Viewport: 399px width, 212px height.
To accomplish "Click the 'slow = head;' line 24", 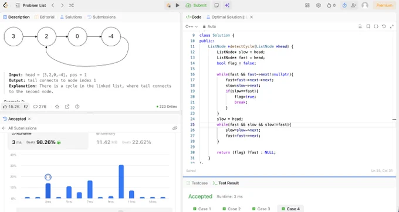I will (x=230, y=119).
